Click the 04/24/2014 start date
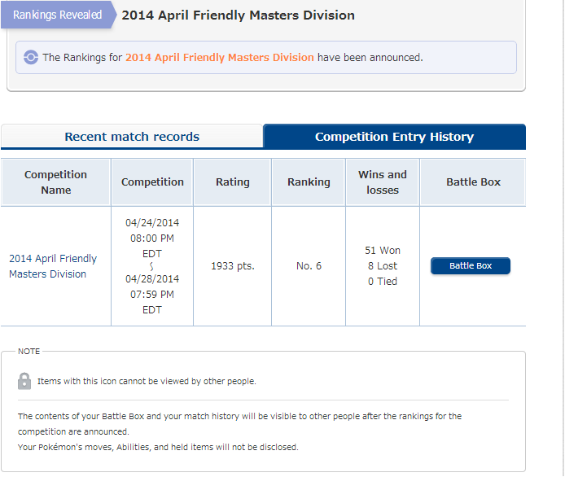Viewport: 565px width, 477px height. coord(152,223)
